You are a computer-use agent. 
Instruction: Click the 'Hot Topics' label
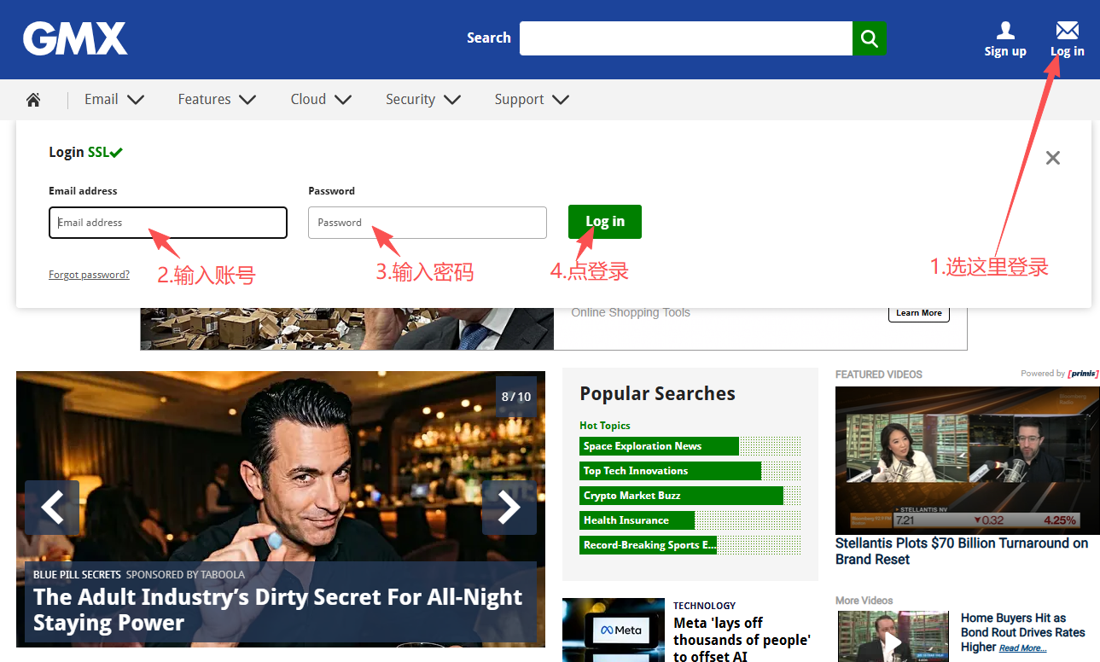click(605, 426)
